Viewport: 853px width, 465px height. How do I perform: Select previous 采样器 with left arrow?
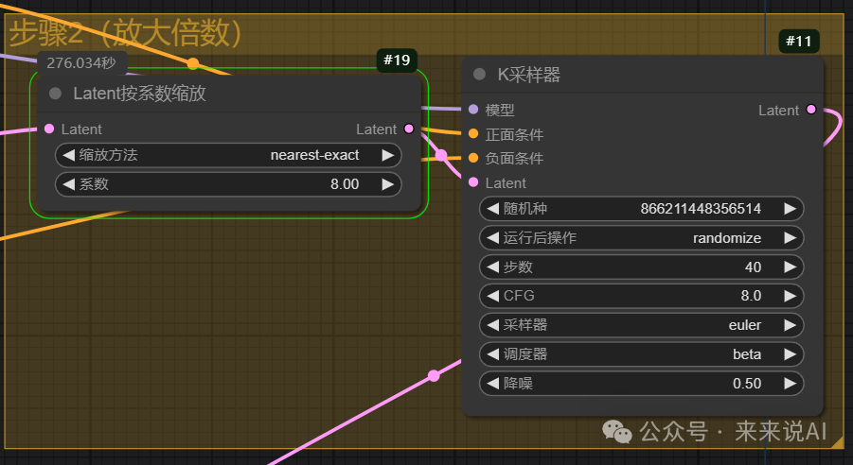pyautogui.click(x=493, y=325)
